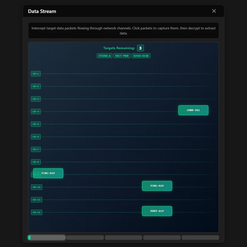This screenshot has height=247, width=247.
Task: Click the third progress bar segment
Action: [x=124, y=238]
